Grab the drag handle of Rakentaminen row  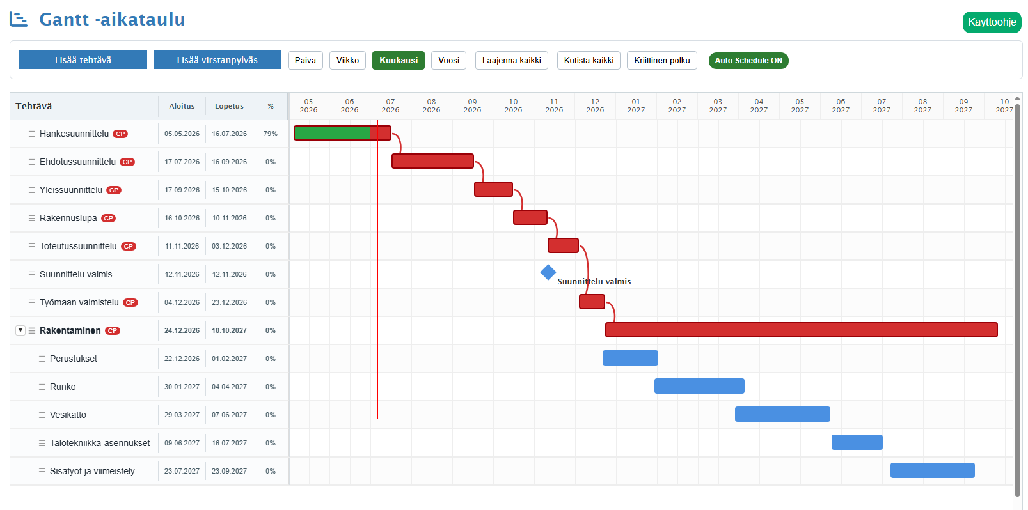pos(32,330)
